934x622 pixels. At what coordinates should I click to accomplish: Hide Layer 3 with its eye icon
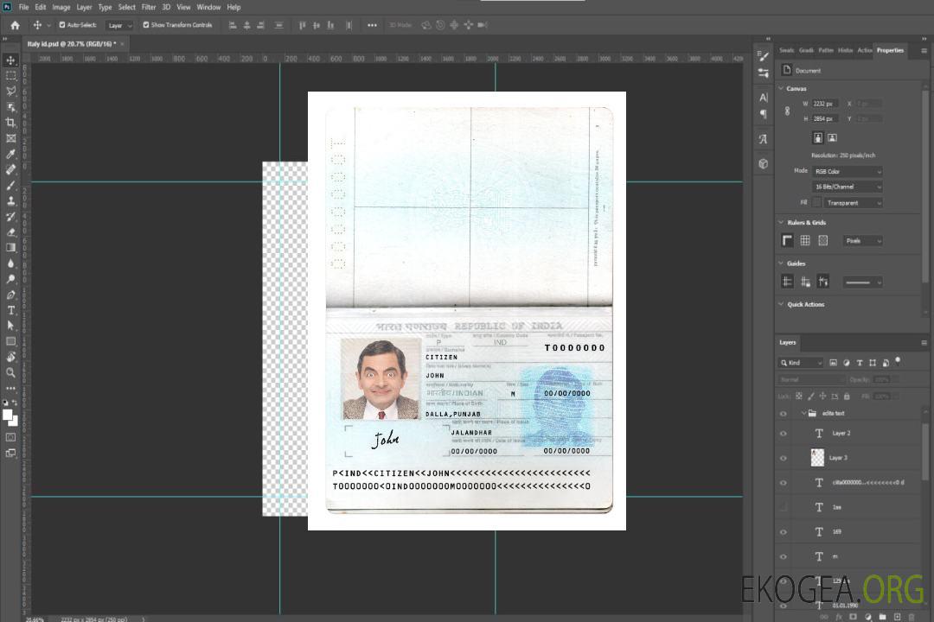coord(784,459)
